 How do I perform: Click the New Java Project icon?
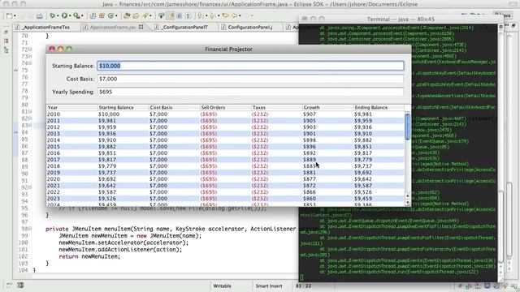point(93,15)
